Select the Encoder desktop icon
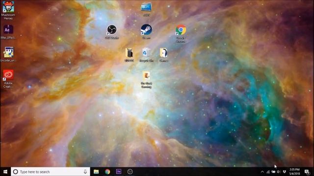This screenshot has width=314, height=176. 8,54
